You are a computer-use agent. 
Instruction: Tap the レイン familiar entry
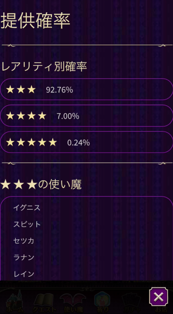click(x=24, y=274)
